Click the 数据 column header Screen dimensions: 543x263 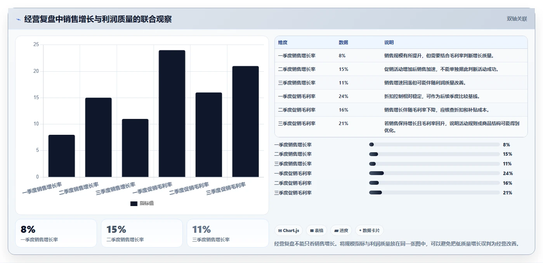[343, 43]
